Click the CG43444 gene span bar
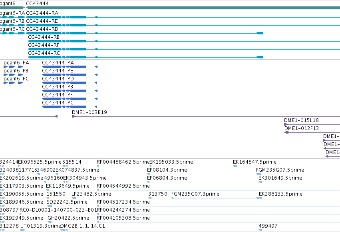Screen dimensions: 340x232 tap(183, 8)
